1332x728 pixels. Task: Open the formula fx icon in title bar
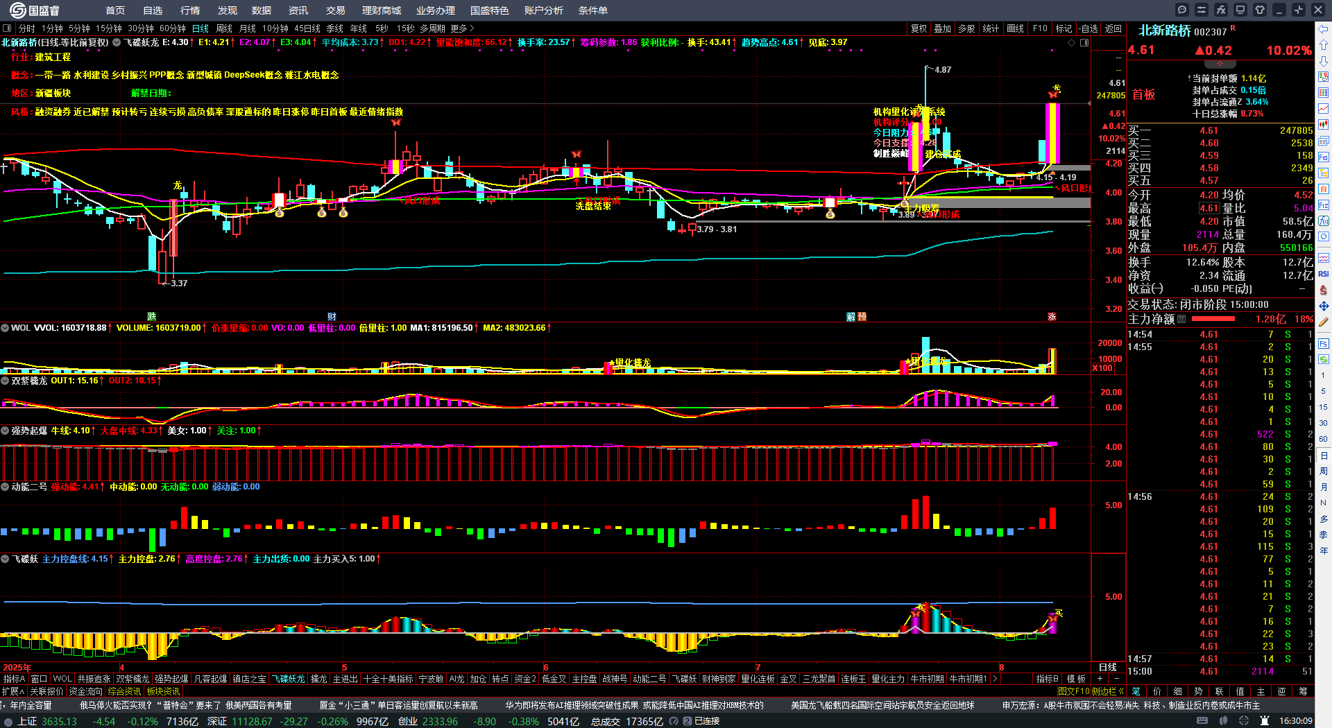coord(1221,10)
